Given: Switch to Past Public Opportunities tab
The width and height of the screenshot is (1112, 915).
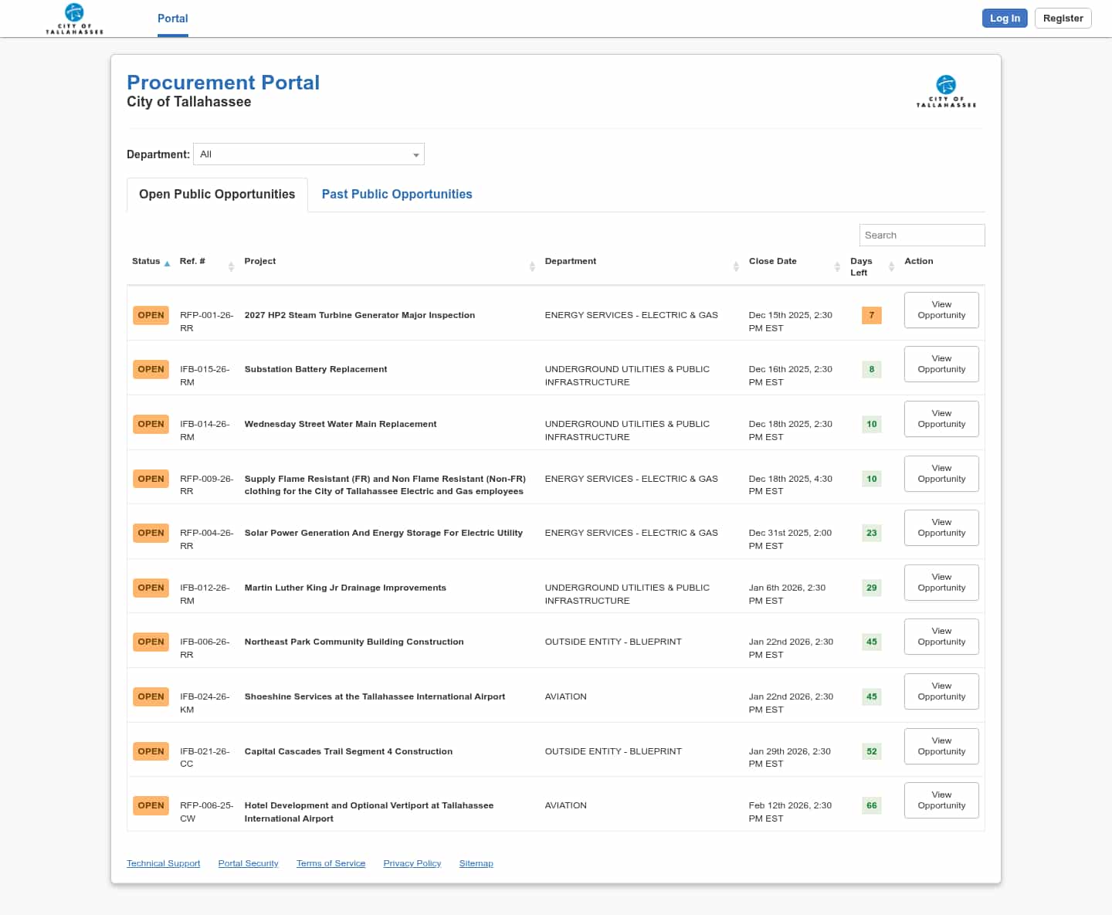Looking at the screenshot, I should tap(397, 195).
